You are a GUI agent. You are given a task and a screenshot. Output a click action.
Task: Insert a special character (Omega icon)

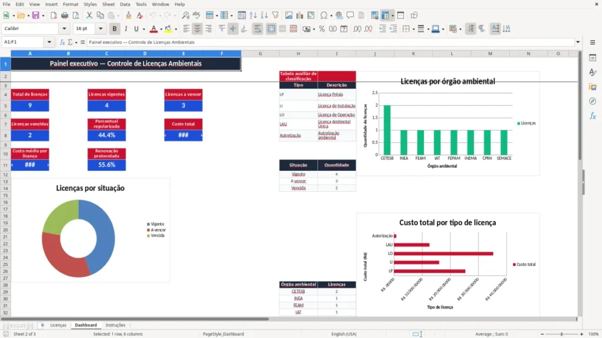click(324, 15)
